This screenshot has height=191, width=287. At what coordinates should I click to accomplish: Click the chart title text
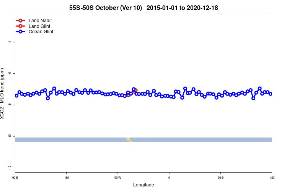click(x=143, y=8)
